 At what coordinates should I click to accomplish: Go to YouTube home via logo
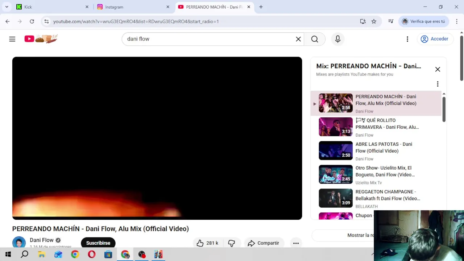41,39
